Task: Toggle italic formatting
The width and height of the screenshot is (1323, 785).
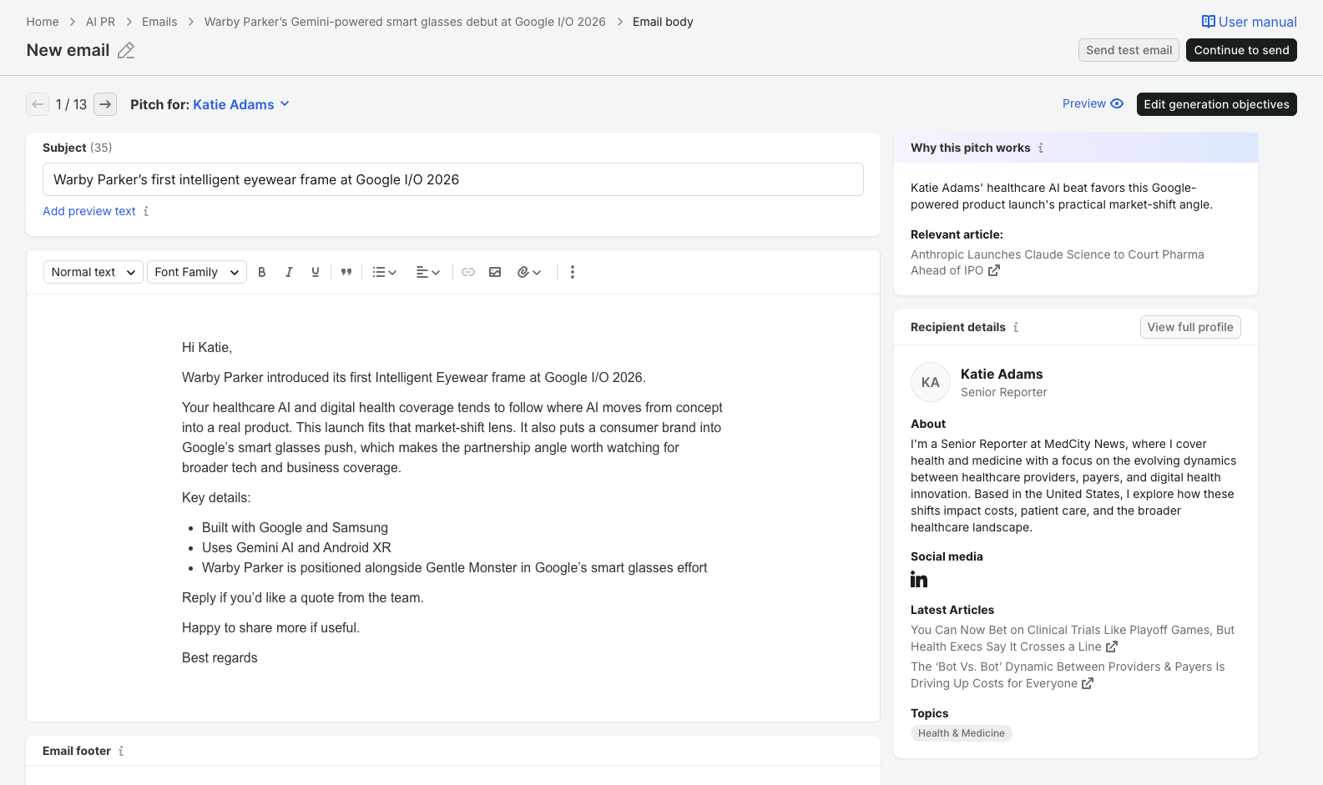Action: (289, 272)
